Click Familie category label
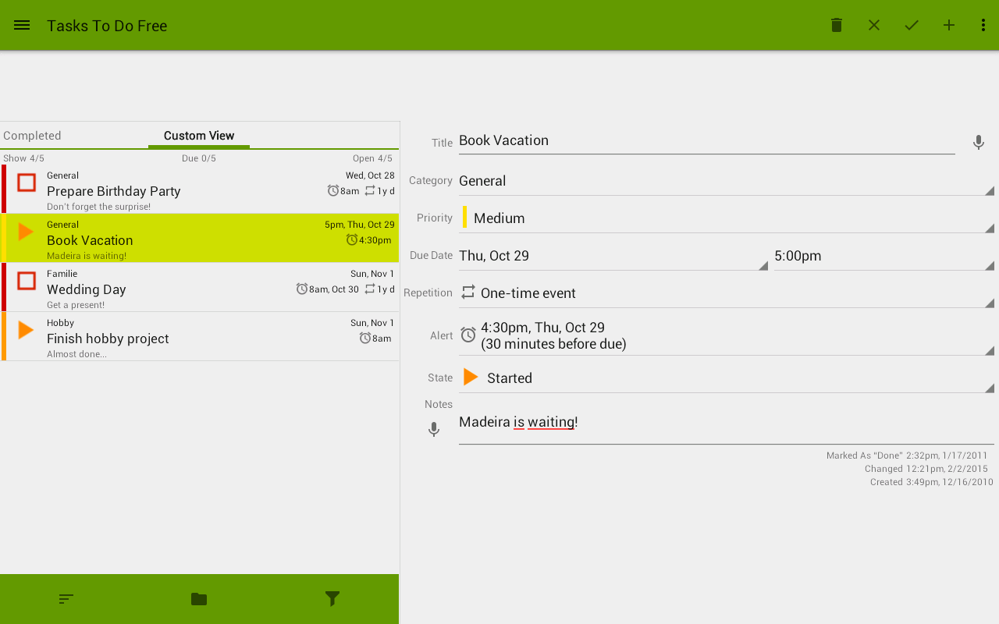The height and width of the screenshot is (624, 999). 62,274
